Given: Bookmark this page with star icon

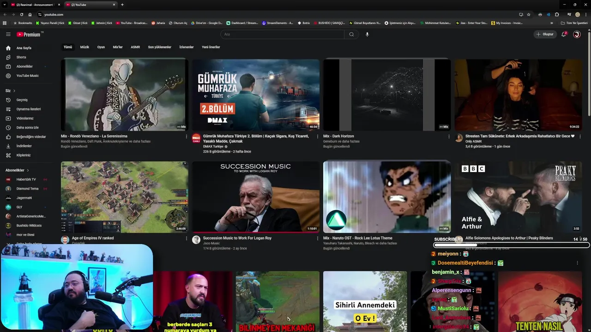Looking at the screenshot, I should pyautogui.click(x=529, y=14).
